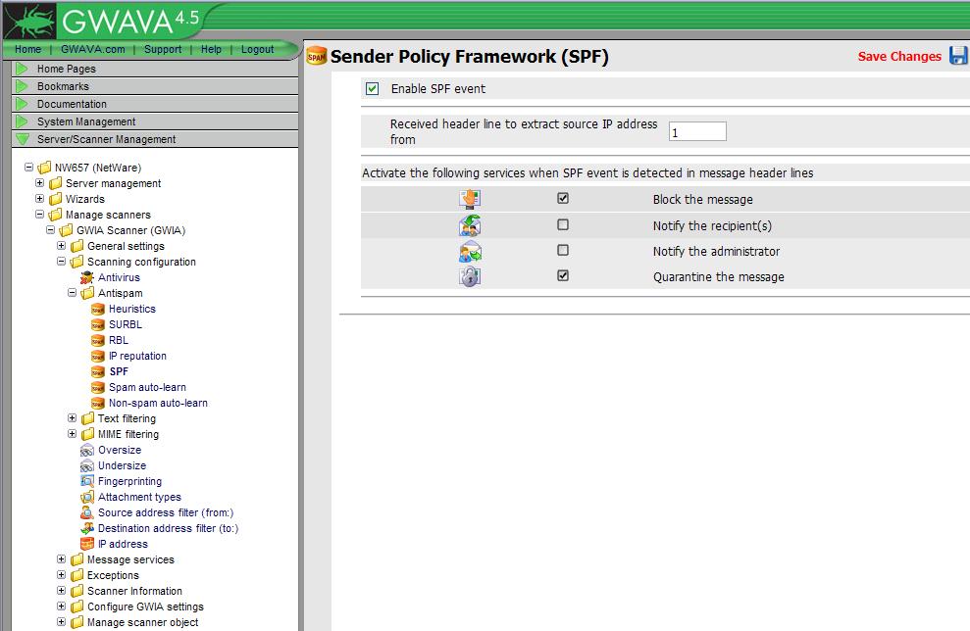Click the Antivirus bug icon in tree
Viewport: 970px width, 631px height.
[87, 277]
